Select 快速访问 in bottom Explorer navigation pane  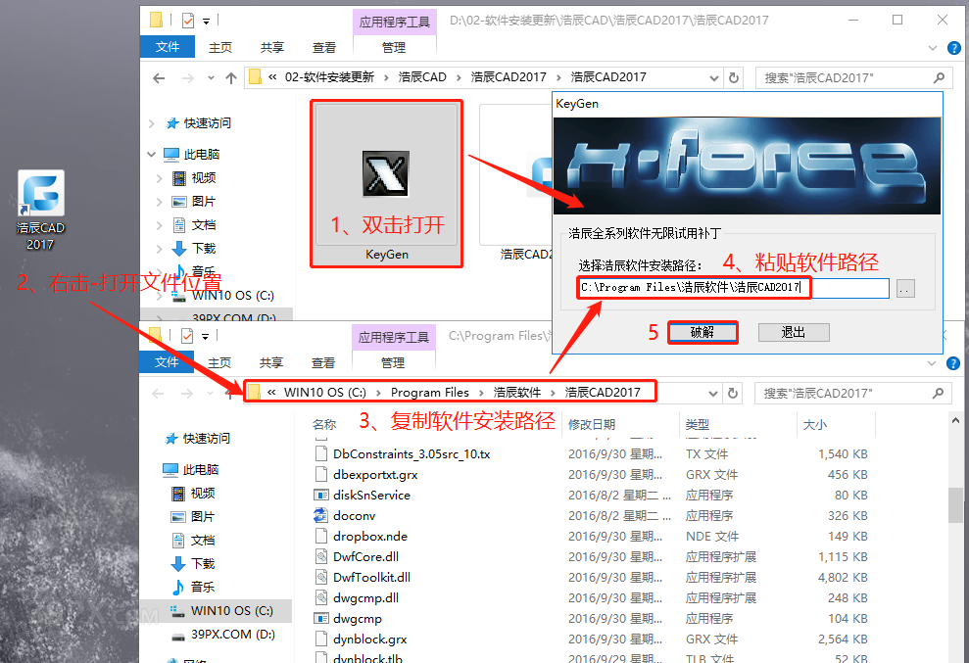point(207,439)
